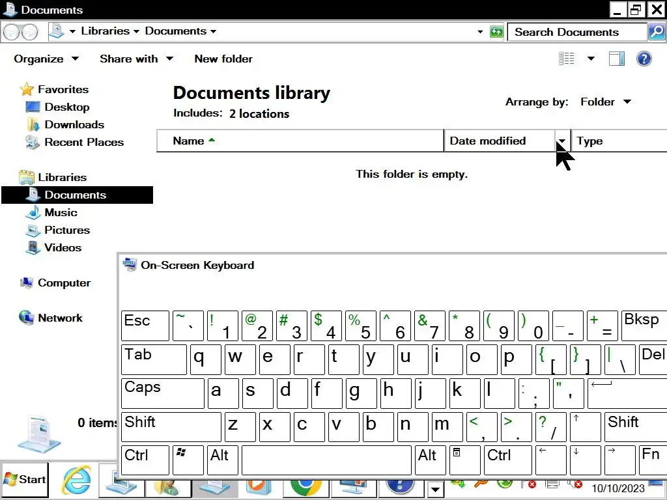
Task: Open the Share with menu
Action: (x=136, y=59)
